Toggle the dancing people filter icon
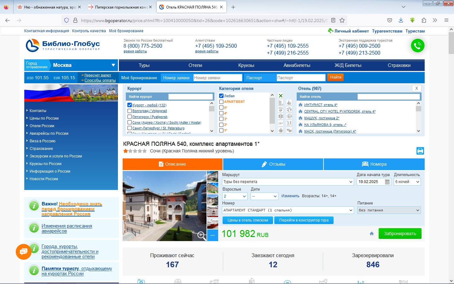Viewport: 454px width, 284px height. (x=289, y=123)
